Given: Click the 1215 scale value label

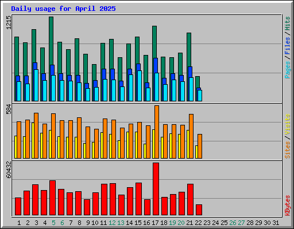Looking at the screenshot, I should click(9, 22).
